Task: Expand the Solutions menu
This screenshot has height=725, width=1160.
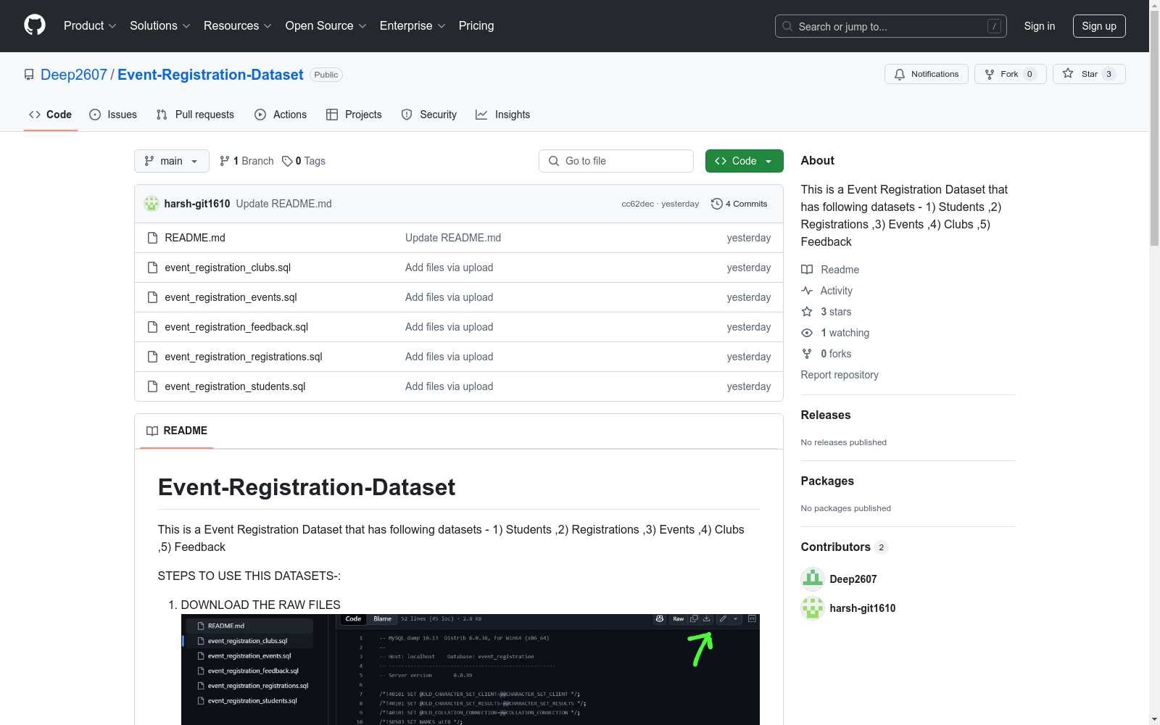Action: point(160,26)
